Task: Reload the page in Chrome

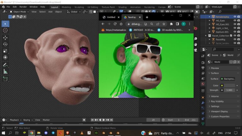Action: tap(115, 24)
